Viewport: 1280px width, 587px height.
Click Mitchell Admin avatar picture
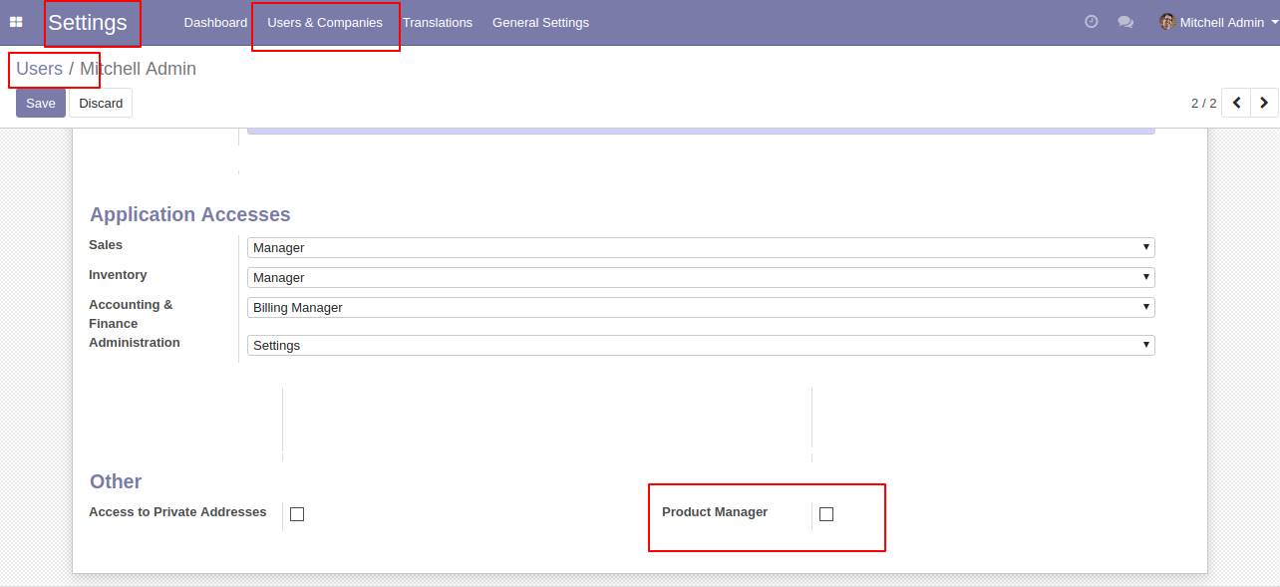[1167, 22]
